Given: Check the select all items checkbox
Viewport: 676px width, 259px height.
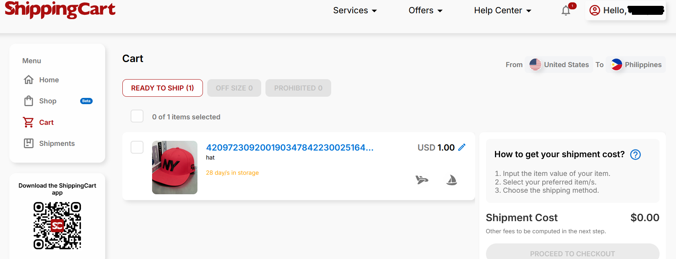Looking at the screenshot, I should [137, 116].
